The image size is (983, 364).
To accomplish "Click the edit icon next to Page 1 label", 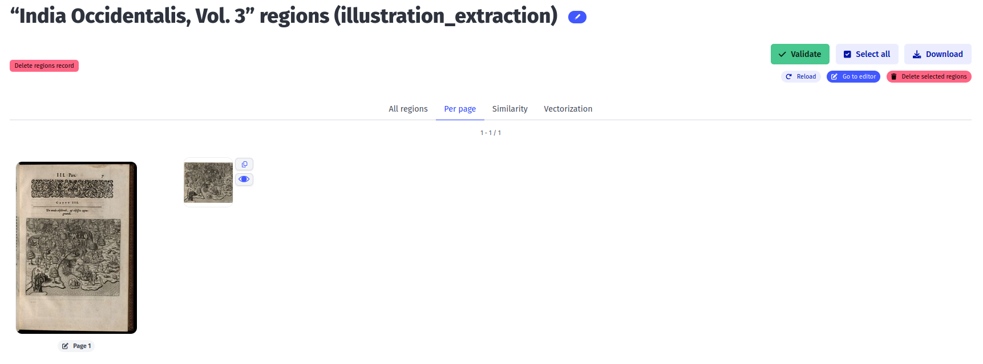I will (64, 346).
